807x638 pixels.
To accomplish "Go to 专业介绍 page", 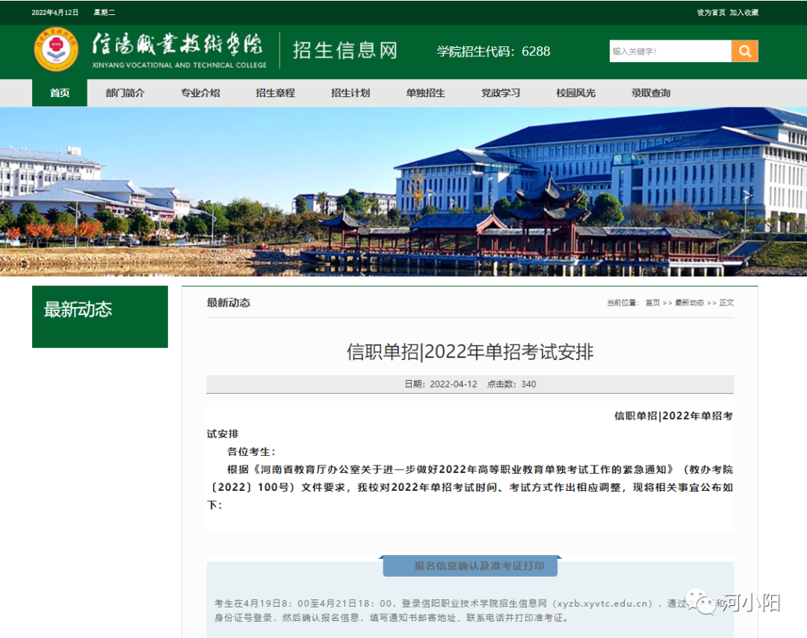I will [x=200, y=93].
